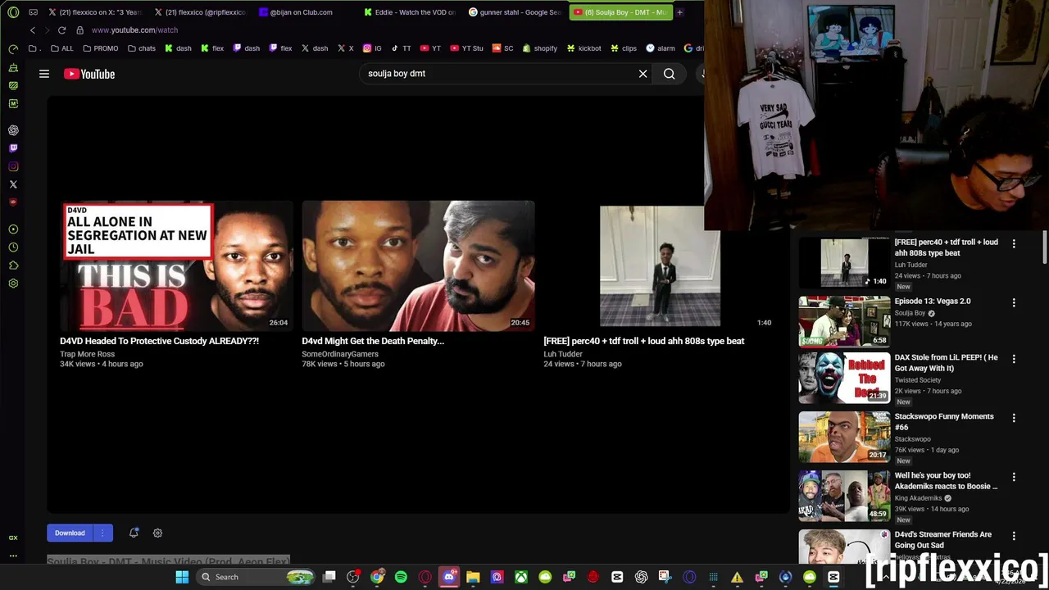Run the YouTube search magnifier button

[x=670, y=74]
